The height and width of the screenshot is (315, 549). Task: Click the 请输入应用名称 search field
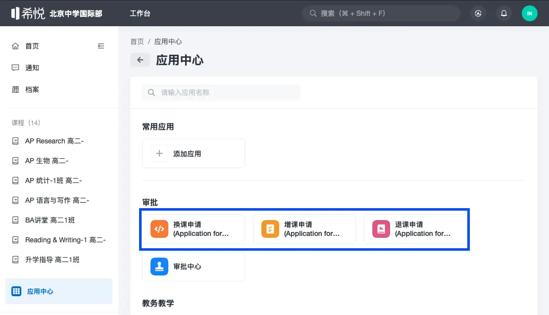coord(221,92)
